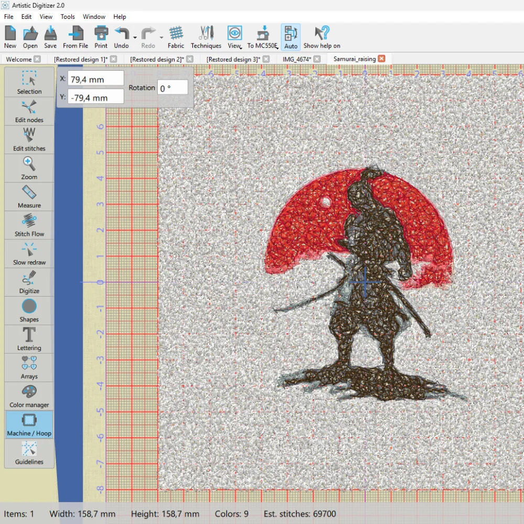
Task: Close the Samurai_raising tab
Action: pyautogui.click(x=381, y=59)
